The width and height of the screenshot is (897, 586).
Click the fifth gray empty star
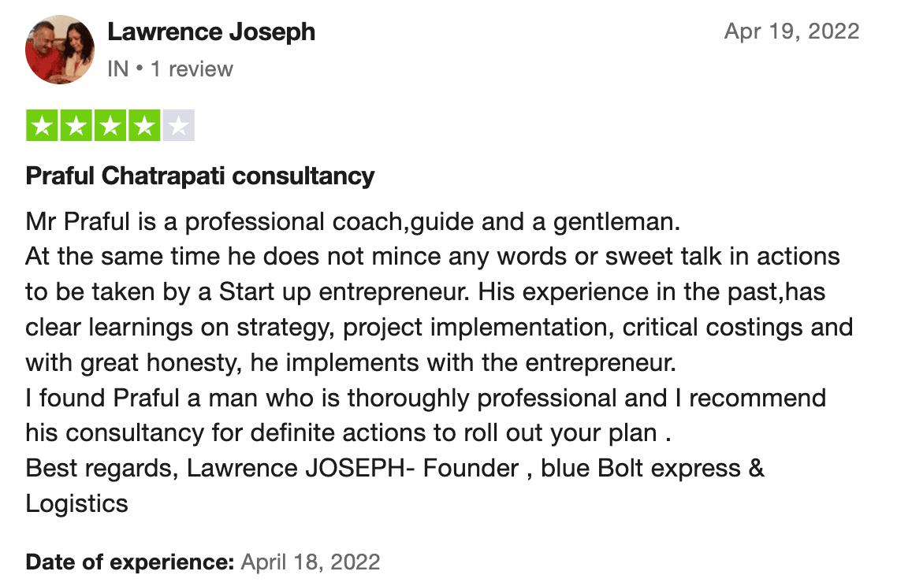[x=178, y=125]
